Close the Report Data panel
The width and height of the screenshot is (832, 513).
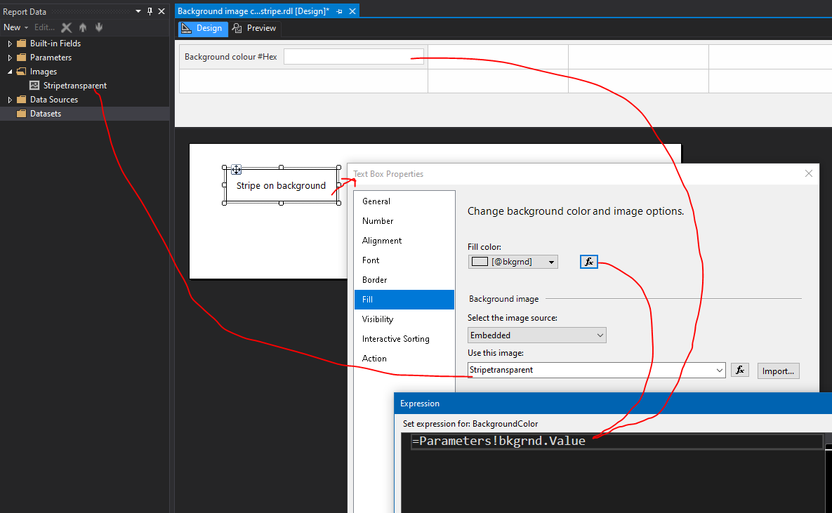pos(161,11)
